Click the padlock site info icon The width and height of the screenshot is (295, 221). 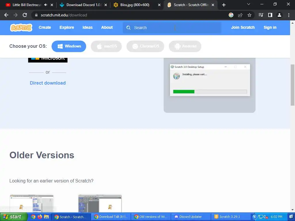point(36,15)
